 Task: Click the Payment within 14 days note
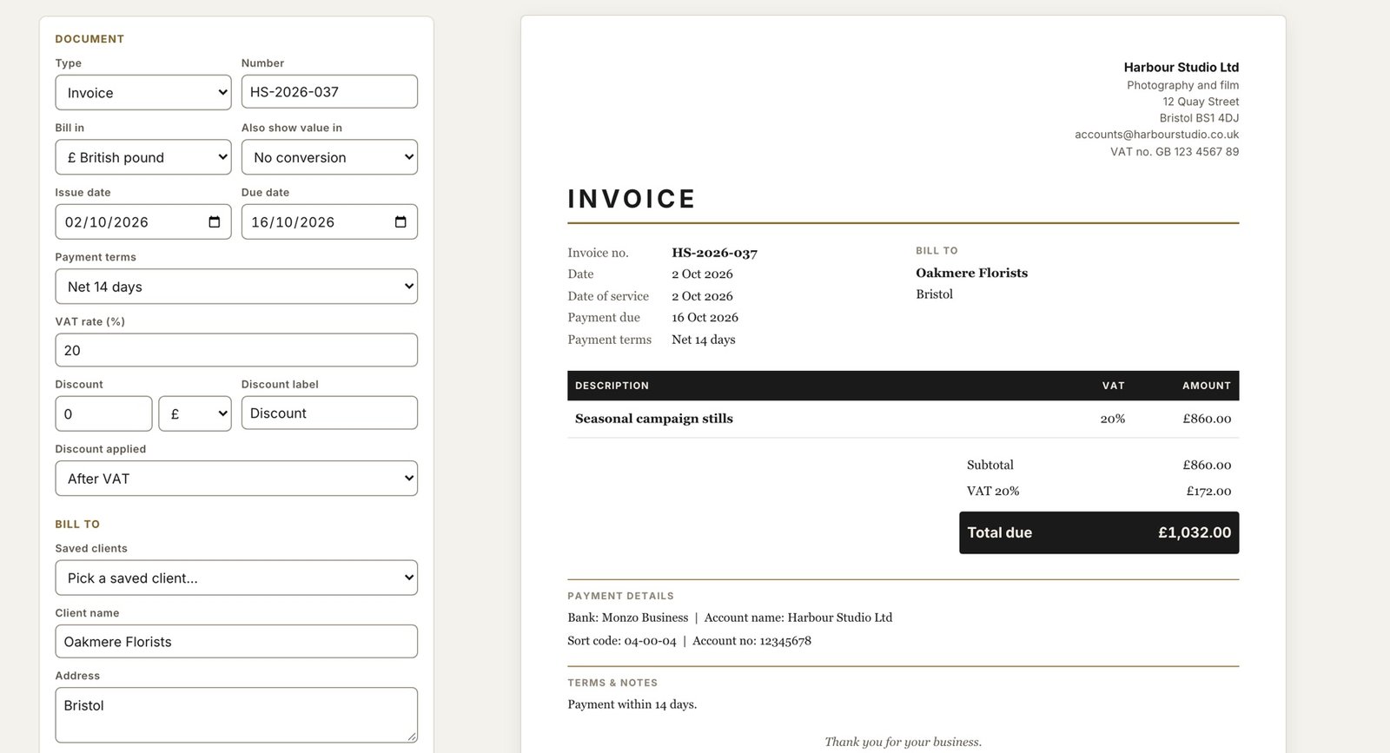pyautogui.click(x=632, y=704)
